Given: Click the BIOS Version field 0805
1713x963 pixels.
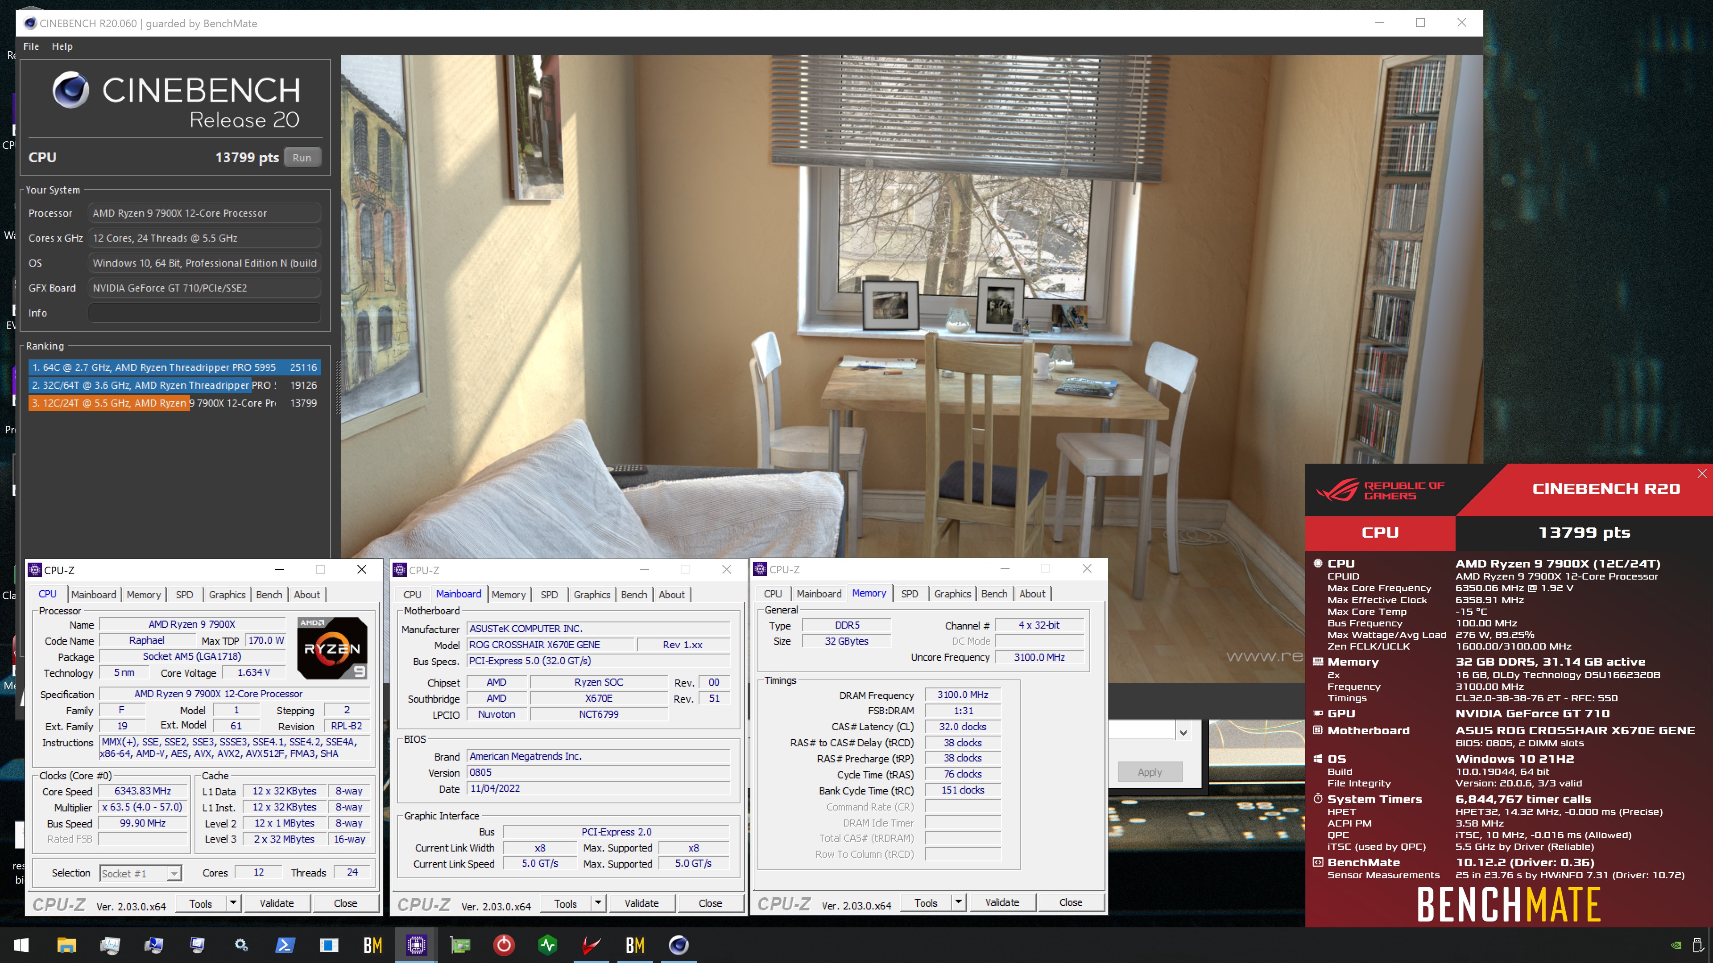Looking at the screenshot, I should 599,772.
